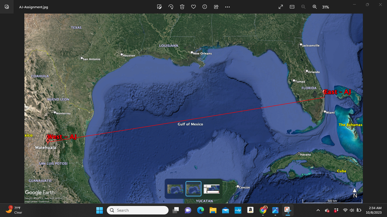387x217 pixels.
Task: Zoom out of the image
Action: [x=303, y=7]
